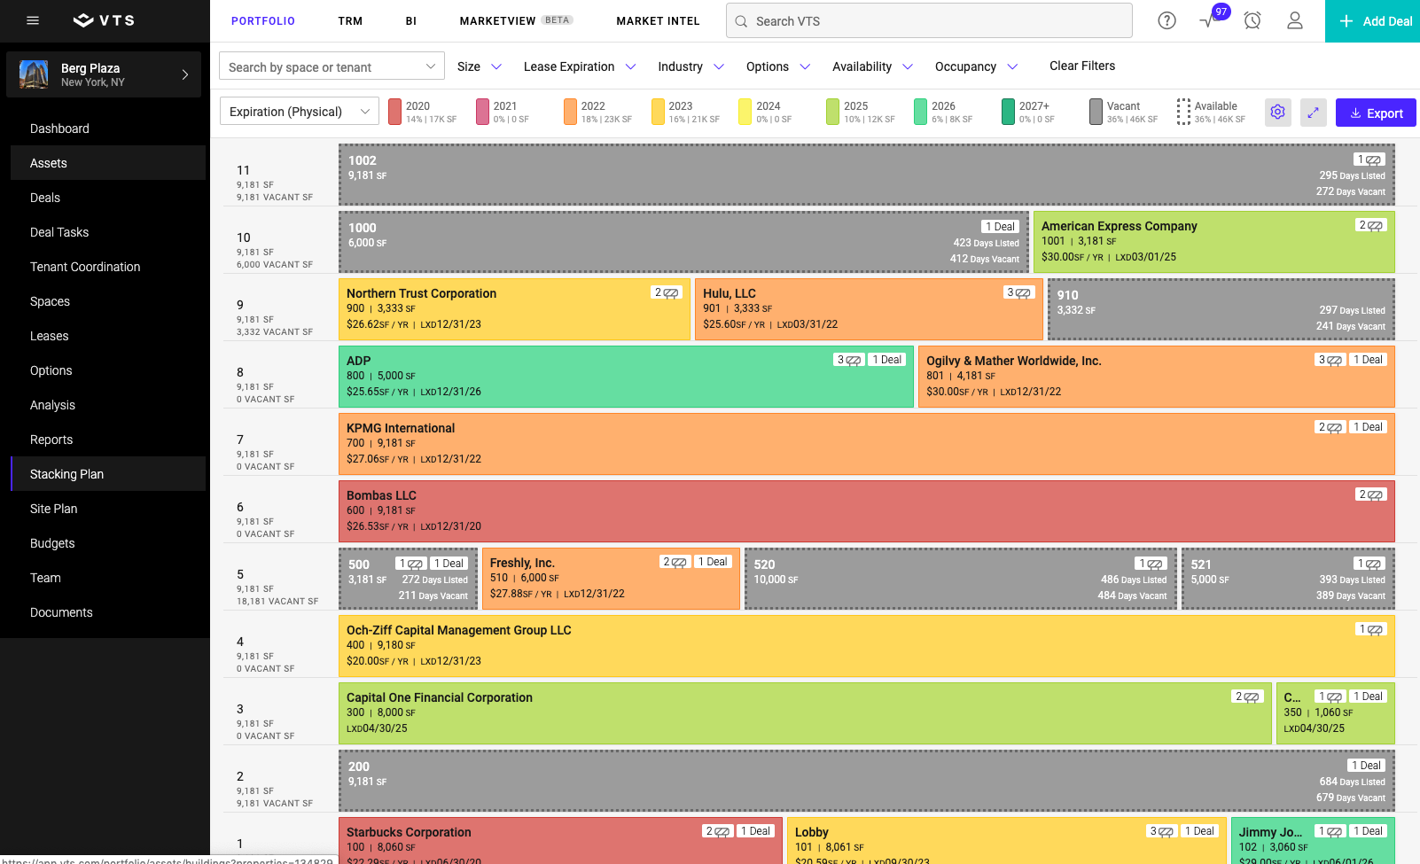Open comments icon on suite 1002
Viewport: 1420px width, 864px height.
pos(1369,160)
